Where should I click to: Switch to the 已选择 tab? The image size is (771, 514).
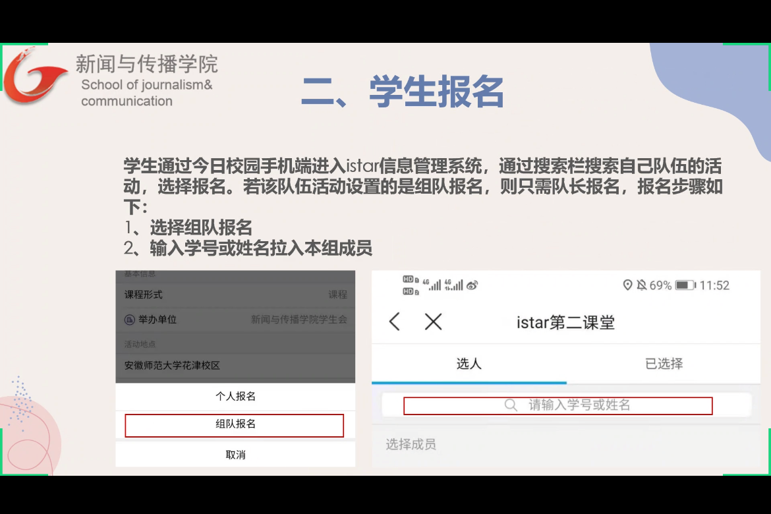coord(664,364)
